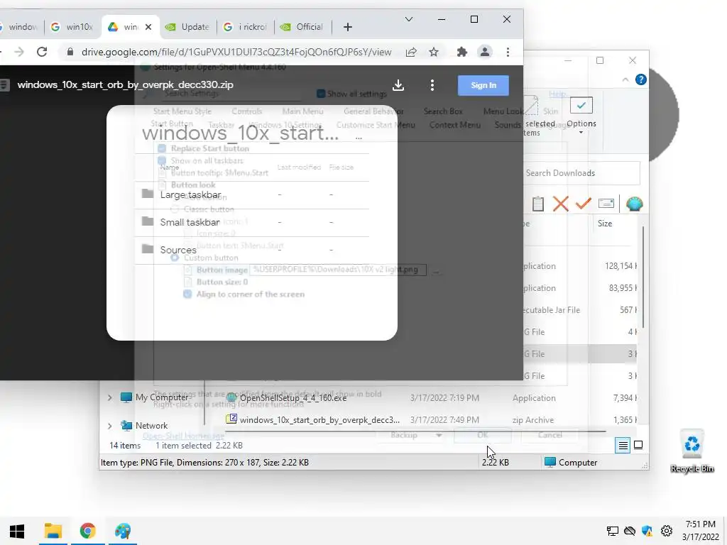Select OpenShellSetup_4_4_160.exe file
Screen dimensions: 727x545
tap(293, 397)
